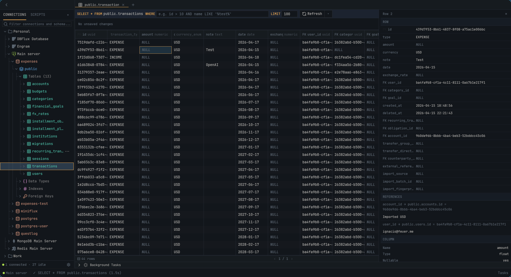Close the Row 2 details panel
511x277 pixels.
tap(506, 14)
